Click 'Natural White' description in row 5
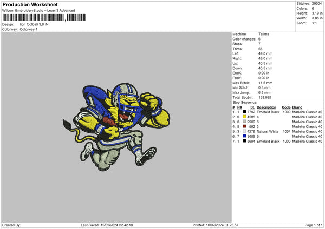The image size is (325, 229). coord(268,131)
